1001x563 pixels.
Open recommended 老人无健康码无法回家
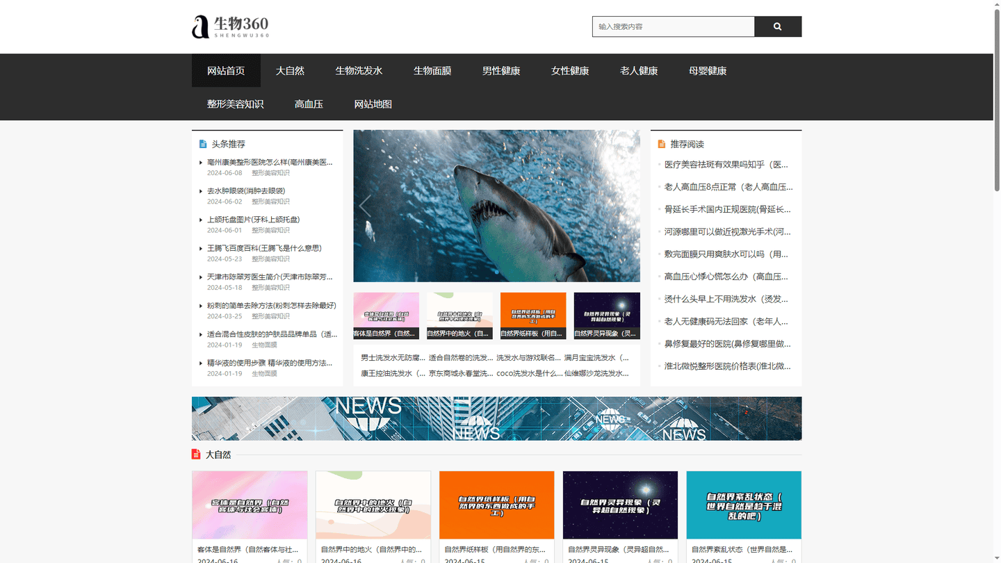(726, 321)
